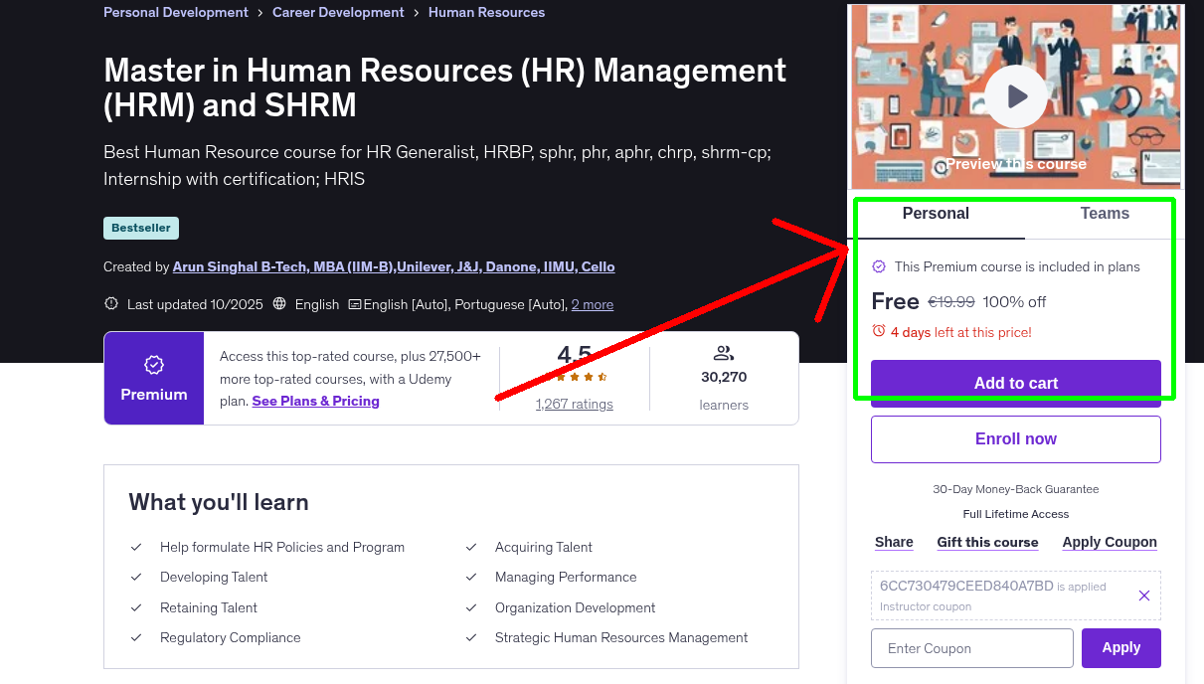
Task: Select the Personal tab
Action: [936, 213]
